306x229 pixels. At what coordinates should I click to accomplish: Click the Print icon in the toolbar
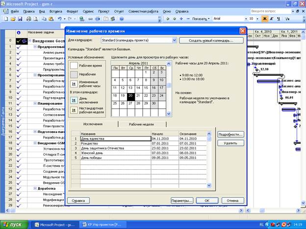(x=29, y=19)
